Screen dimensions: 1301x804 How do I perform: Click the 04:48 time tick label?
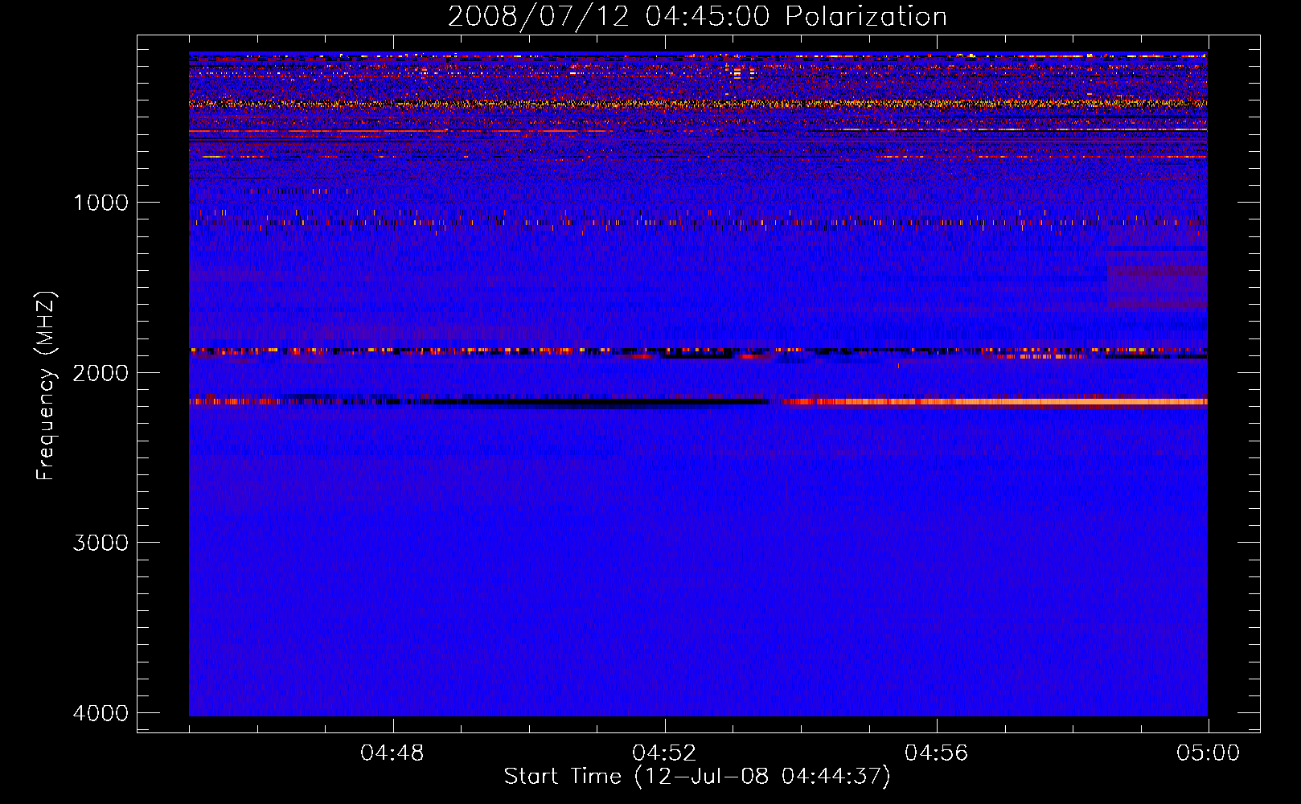[392, 753]
